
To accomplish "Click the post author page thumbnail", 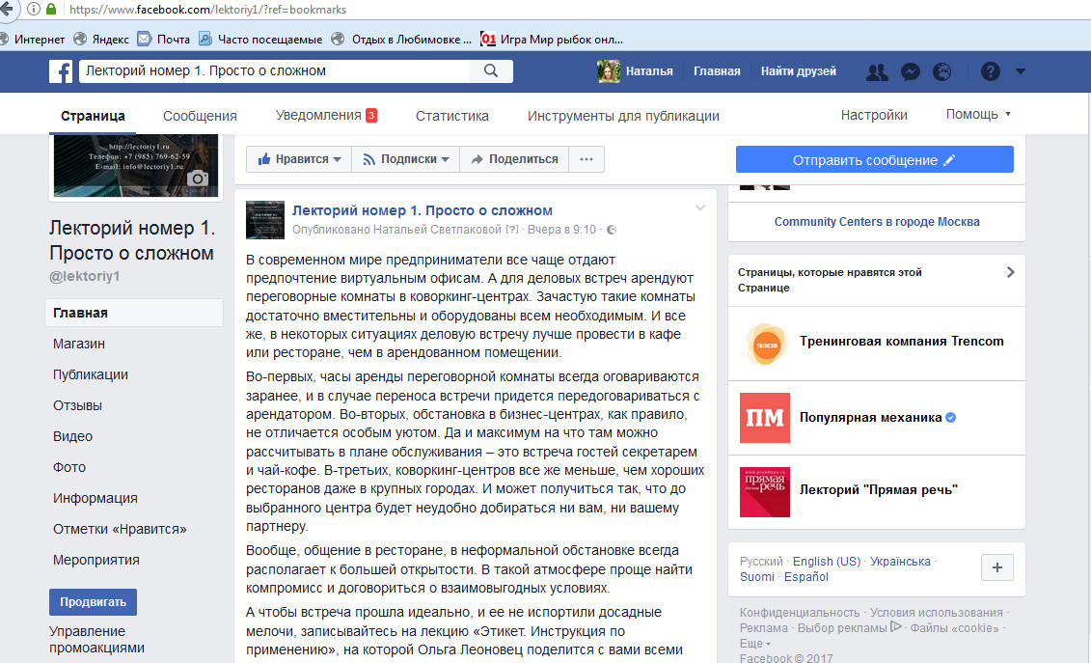I will (x=265, y=219).
